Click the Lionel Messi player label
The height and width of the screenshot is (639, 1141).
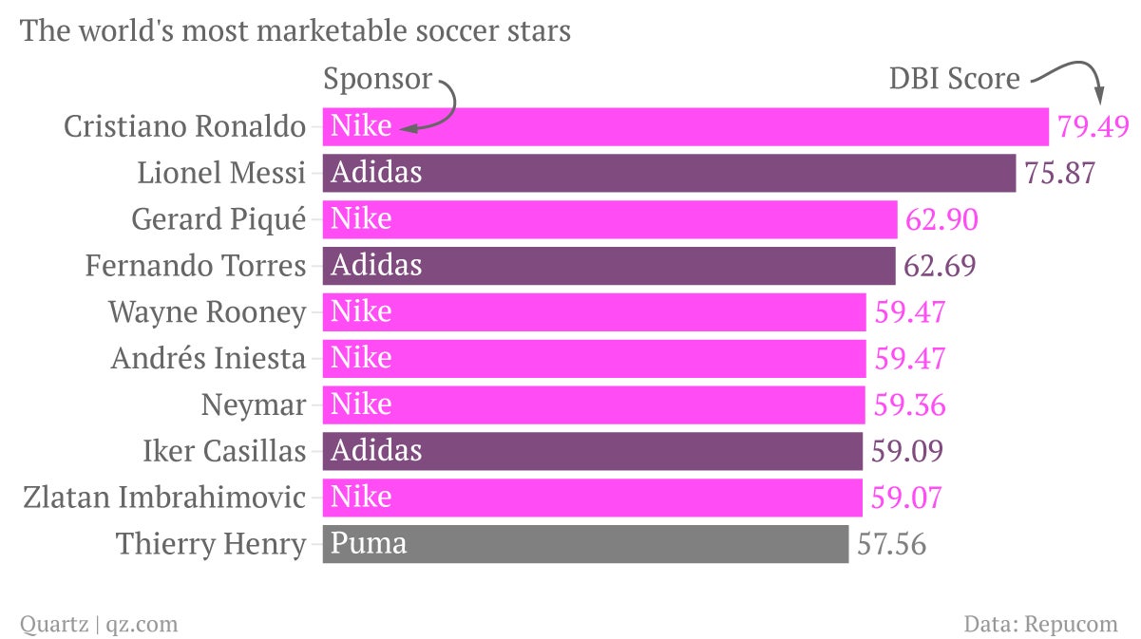click(221, 173)
